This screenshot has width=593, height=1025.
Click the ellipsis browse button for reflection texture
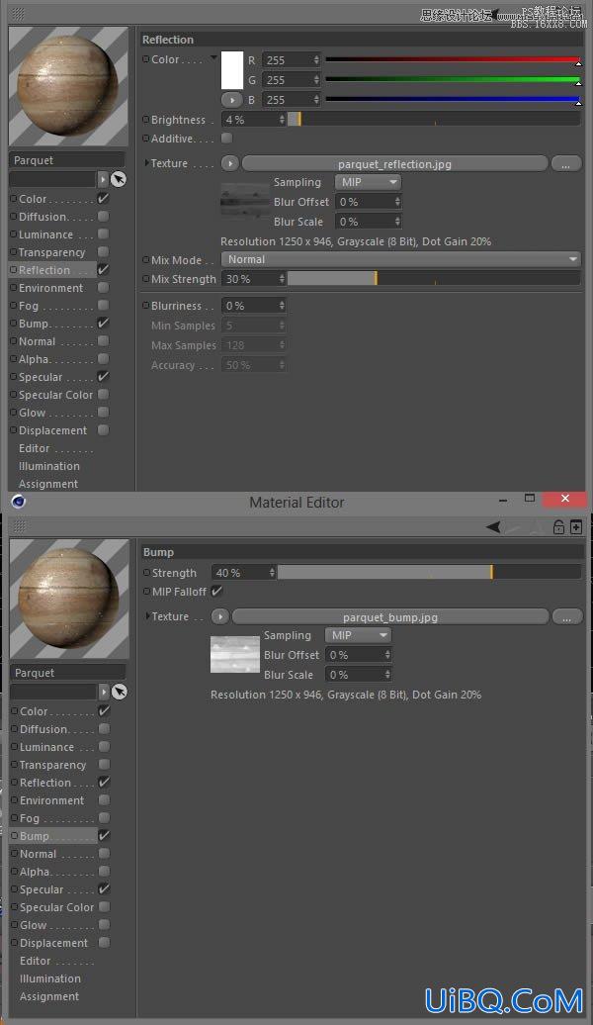[565, 164]
